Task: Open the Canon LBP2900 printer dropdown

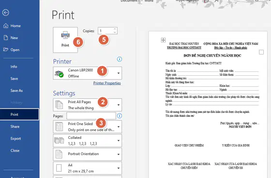Action: (88, 73)
